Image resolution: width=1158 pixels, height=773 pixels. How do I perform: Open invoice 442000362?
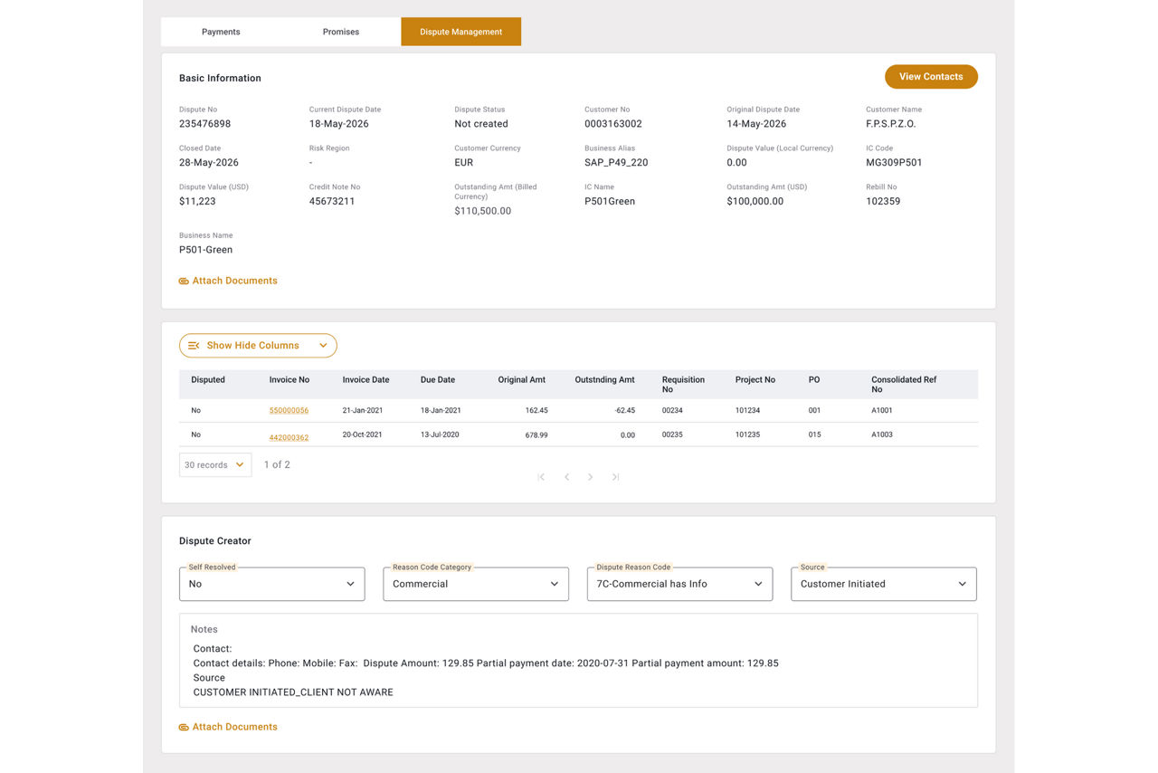(289, 438)
